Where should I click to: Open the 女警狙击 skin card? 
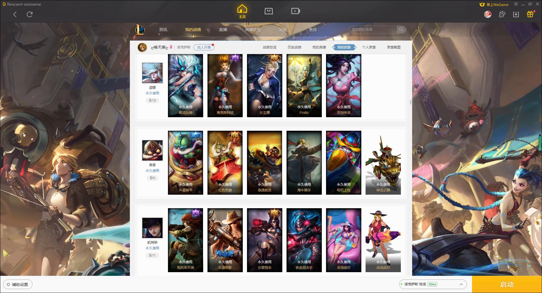(265, 240)
